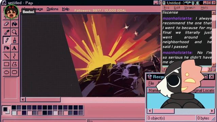The width and height of the screenshot is (217, 122).
Task: Select the Fill With Color bucket tool
Action: point(14,24)
